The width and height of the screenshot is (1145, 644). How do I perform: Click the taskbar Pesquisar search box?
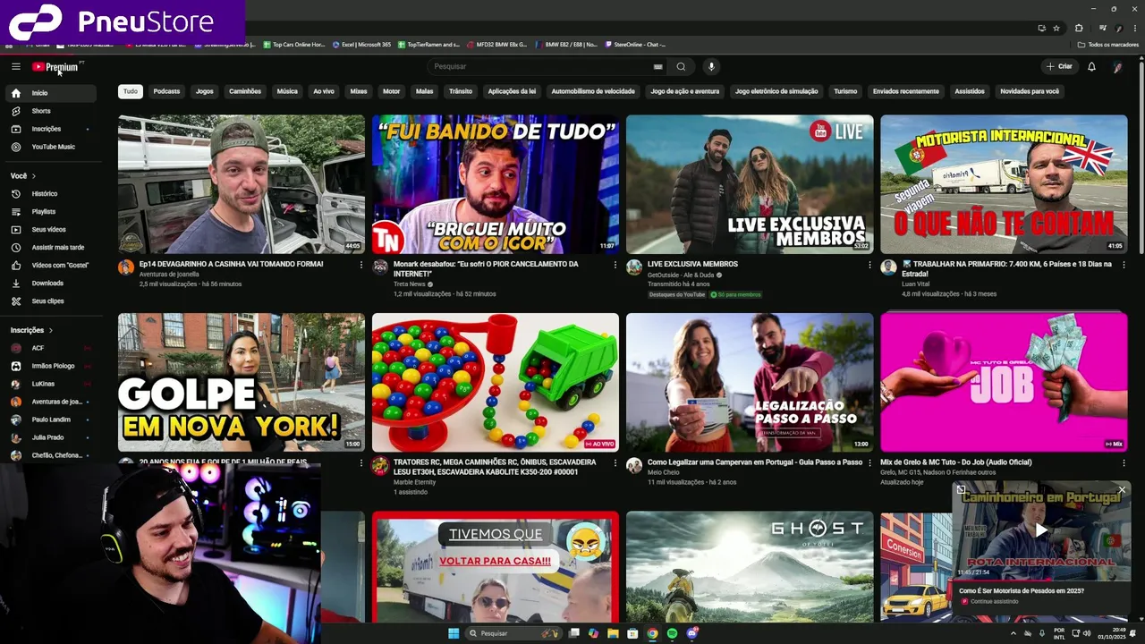pos(513,633)
